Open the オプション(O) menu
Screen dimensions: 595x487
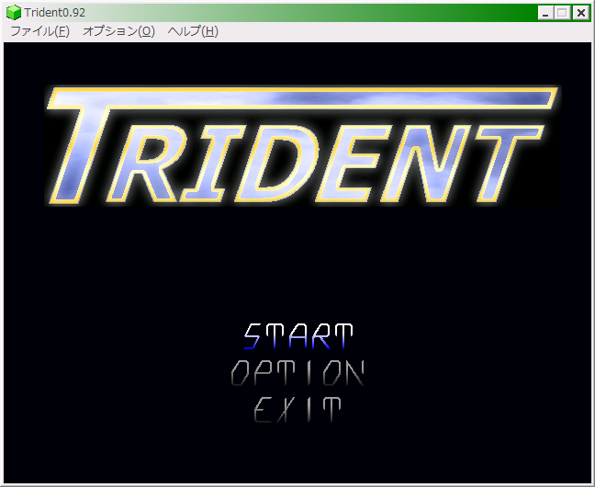click(x=118, y=31)
